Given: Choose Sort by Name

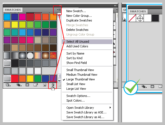Looking at the screenshot, I should (x=75, y=53).
